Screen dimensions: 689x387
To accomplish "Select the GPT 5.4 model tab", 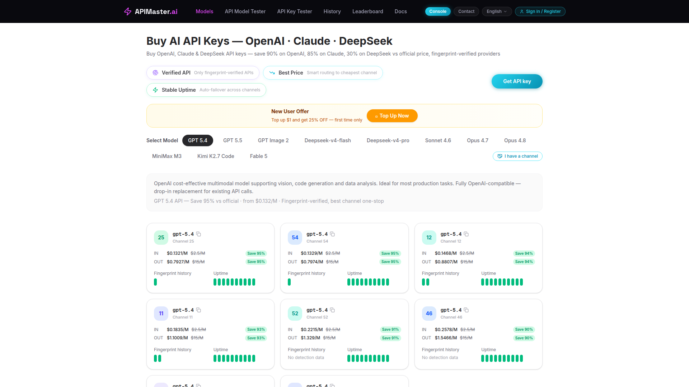I will [x=198, y=140].
